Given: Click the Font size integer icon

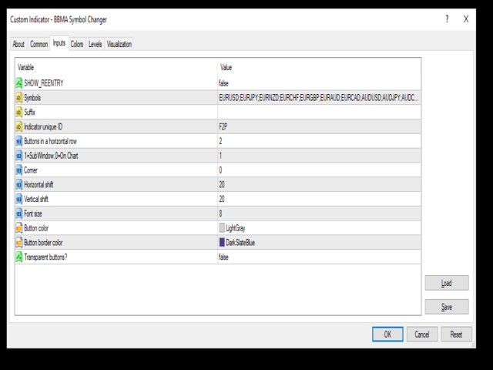Looking at the screenshot, I should [19, 214].
